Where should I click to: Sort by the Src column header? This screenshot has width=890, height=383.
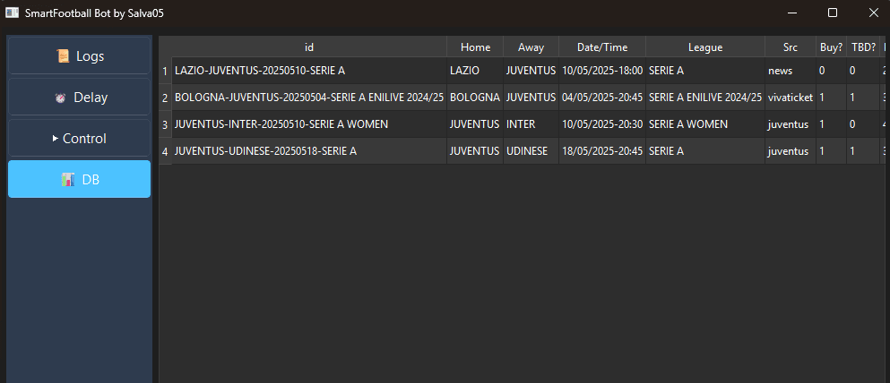(x=791, y=47)
